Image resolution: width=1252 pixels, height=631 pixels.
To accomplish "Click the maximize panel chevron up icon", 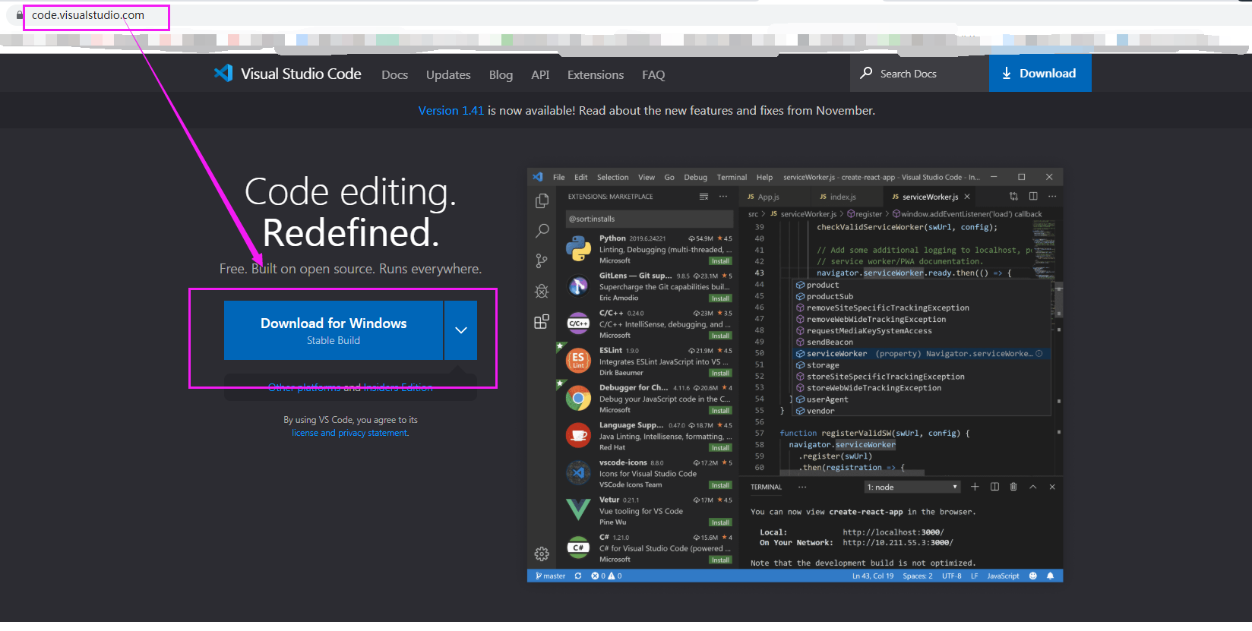I will point(1033,487).
